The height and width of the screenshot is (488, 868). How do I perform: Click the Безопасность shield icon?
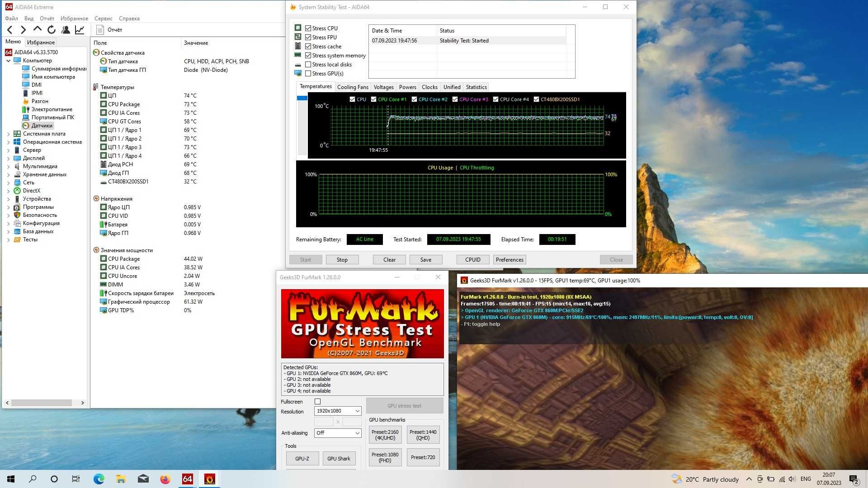coord(17,215)
